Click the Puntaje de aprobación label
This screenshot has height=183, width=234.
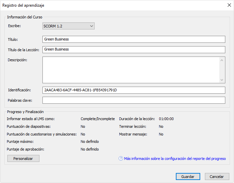coord(25,149)
